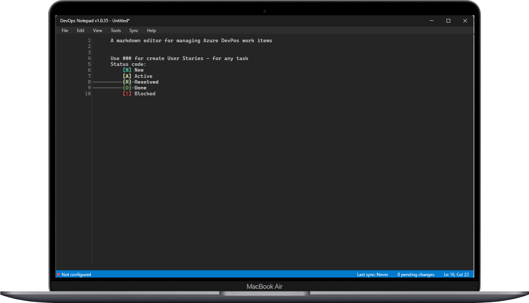This screenshot has height=303, width=529.
Task: Click the 0 pending changes indicator
Action: click(416, 274)
